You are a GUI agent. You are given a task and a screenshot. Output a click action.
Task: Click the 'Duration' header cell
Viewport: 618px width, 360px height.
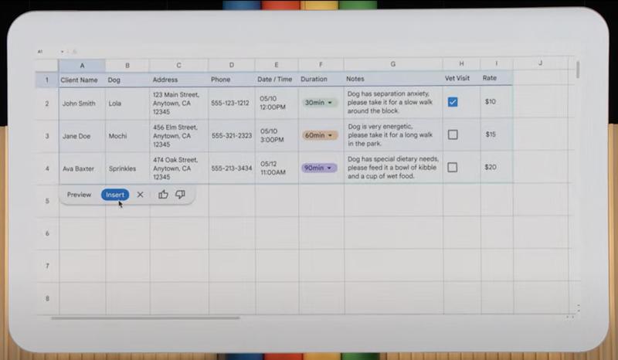pos(321,79)
